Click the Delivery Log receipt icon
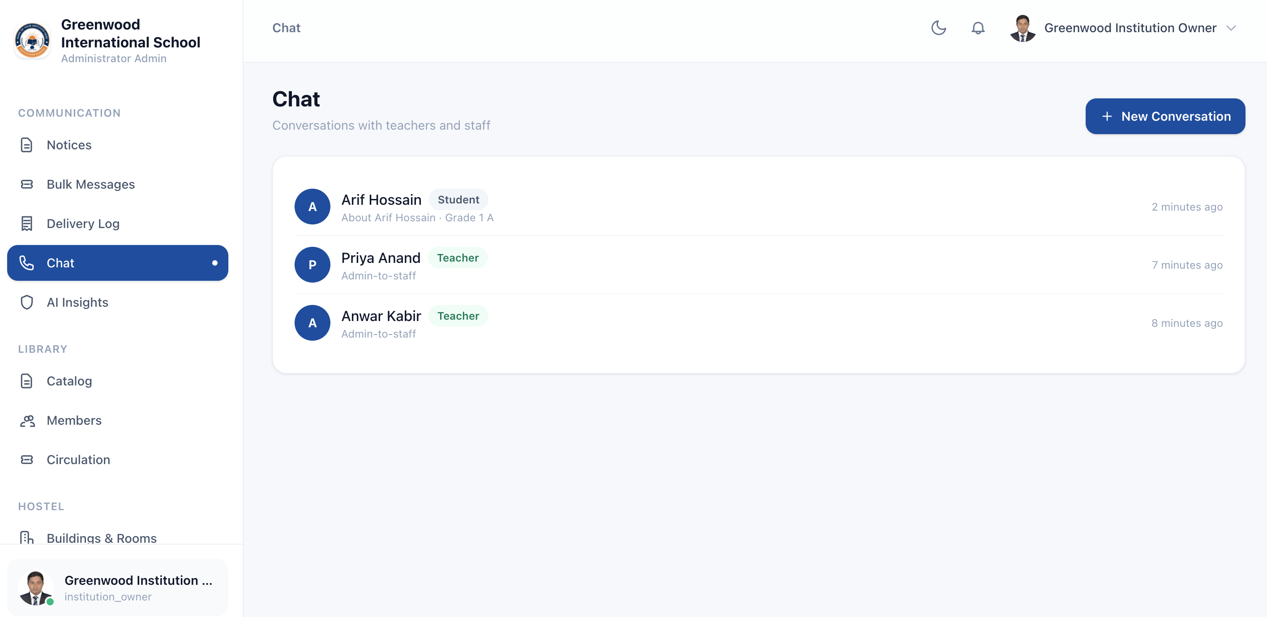Image resolution: width=1267 pixels, height=617 pixels. [x=26, y=224]
